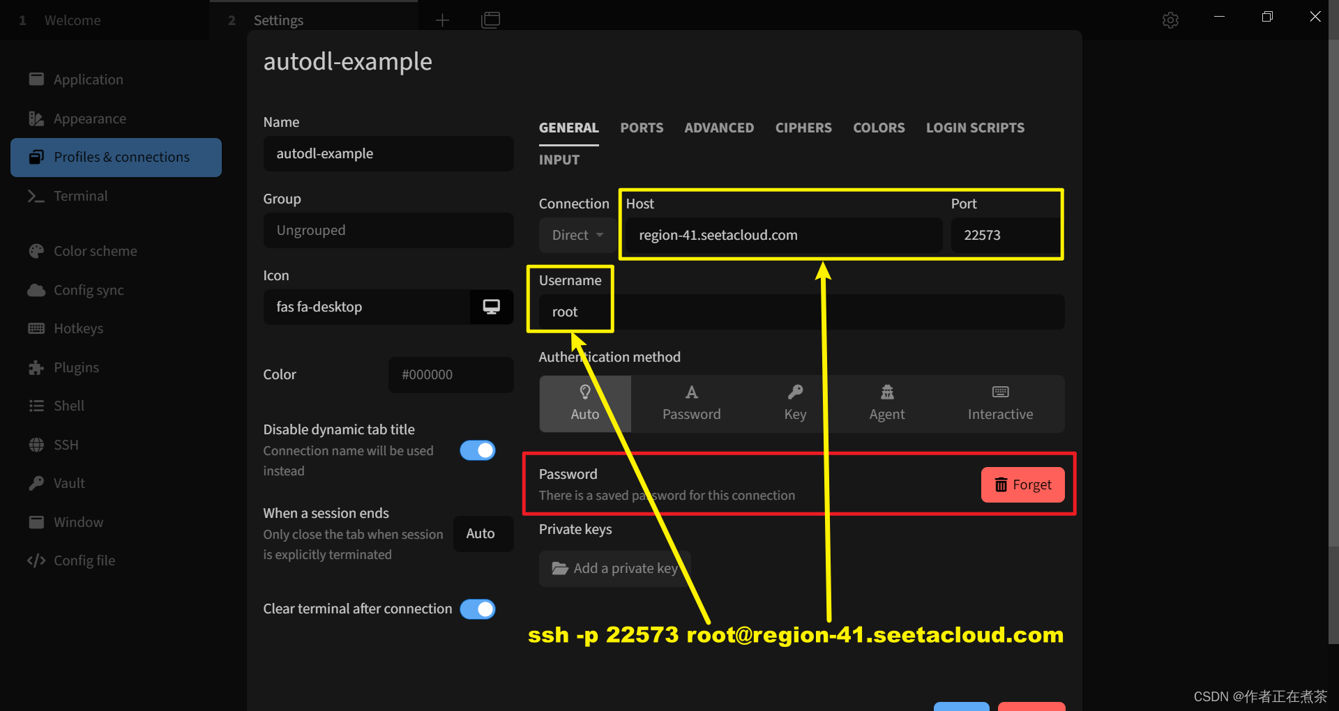Choose Agent authentication method
This screenshot has width=1339, height=711.
(886, 404)
